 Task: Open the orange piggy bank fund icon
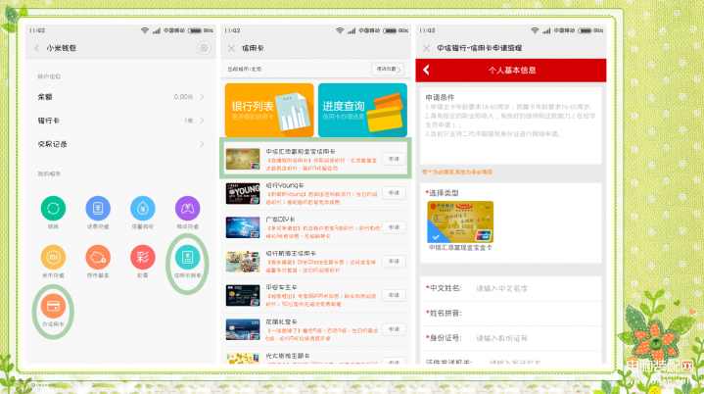tap(98, 257)
